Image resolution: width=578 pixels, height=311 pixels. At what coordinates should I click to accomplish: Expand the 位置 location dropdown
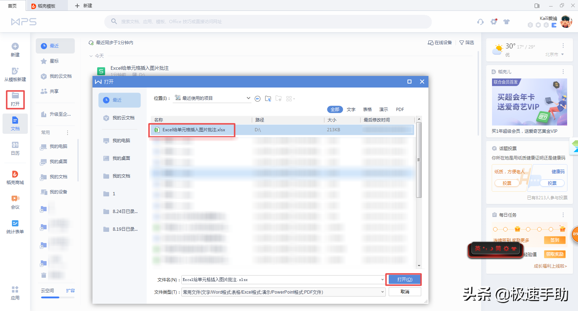[x=248, y=98]
